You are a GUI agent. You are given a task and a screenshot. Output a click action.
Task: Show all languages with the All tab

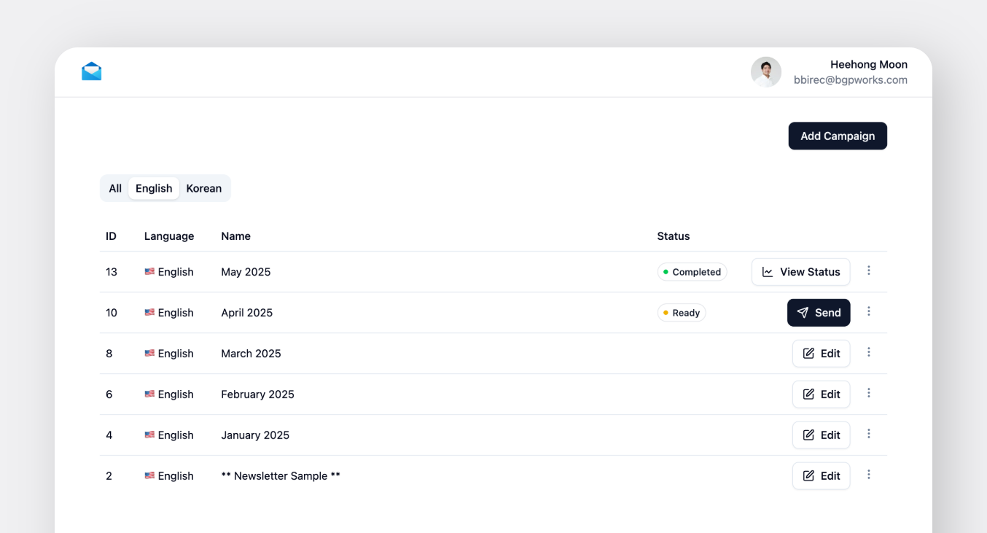pos(115,188)
